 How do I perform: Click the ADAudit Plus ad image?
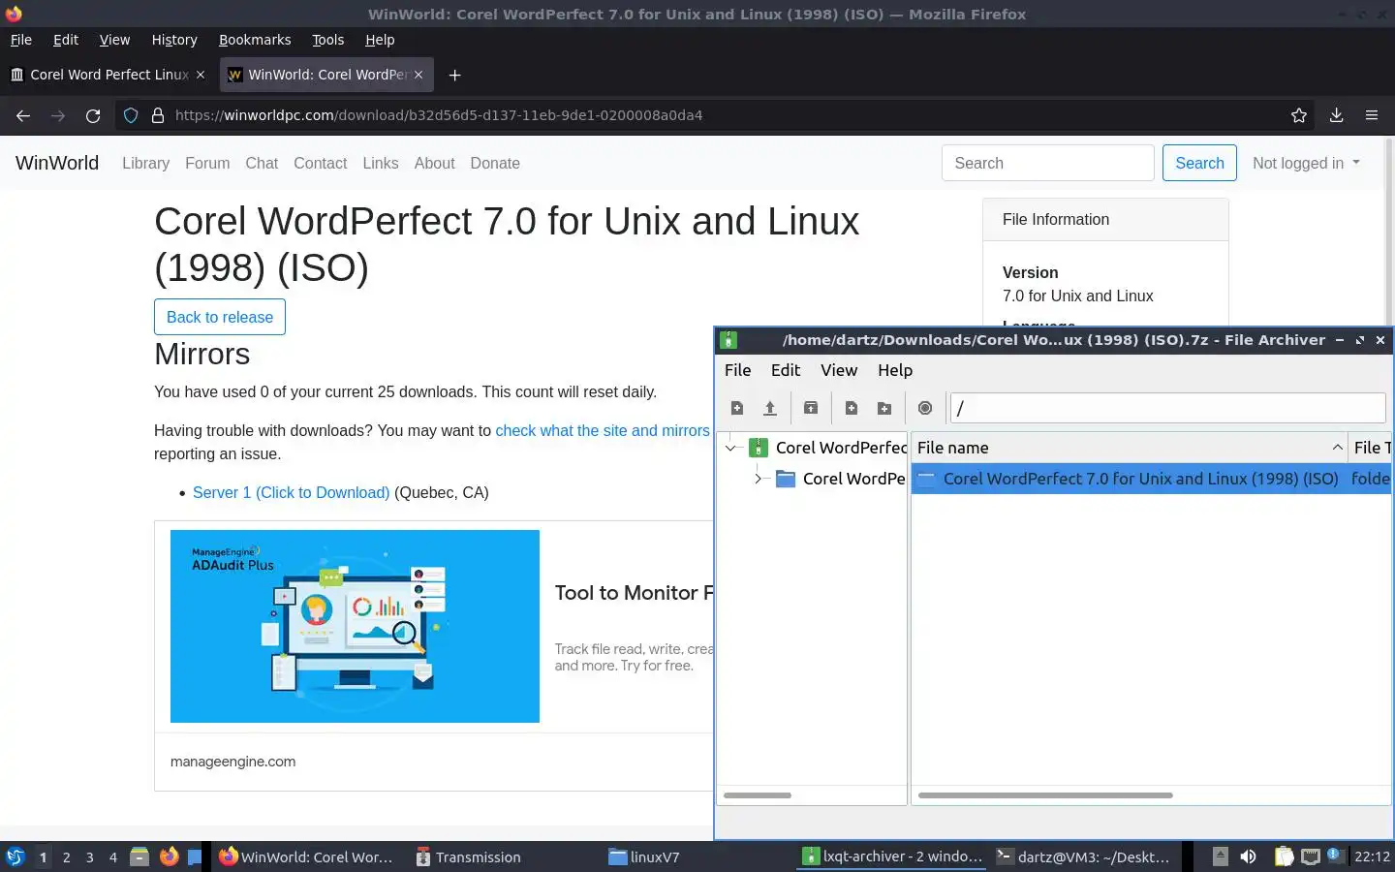tap(355, 626)
